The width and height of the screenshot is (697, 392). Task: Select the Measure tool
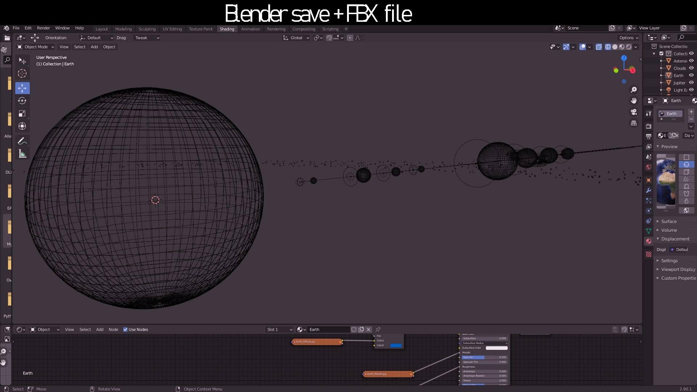tap(22, 154)
